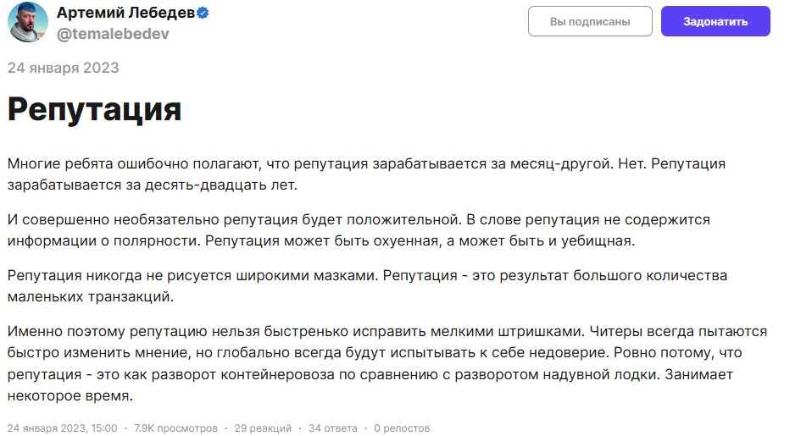Click the paragraph starting Многие ребята ошибочно

tap(366, 174)
